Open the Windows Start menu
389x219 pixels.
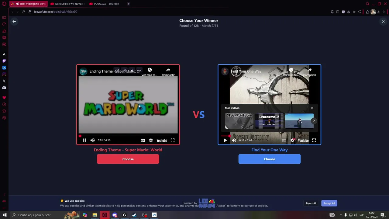point(5,215)
